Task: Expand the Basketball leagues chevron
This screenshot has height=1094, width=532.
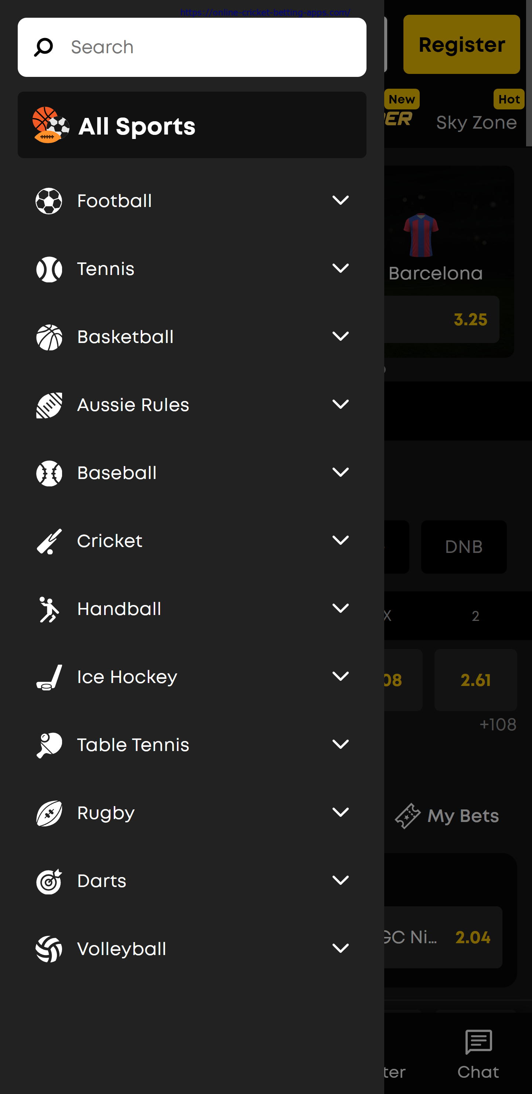Action: (341, 336)
